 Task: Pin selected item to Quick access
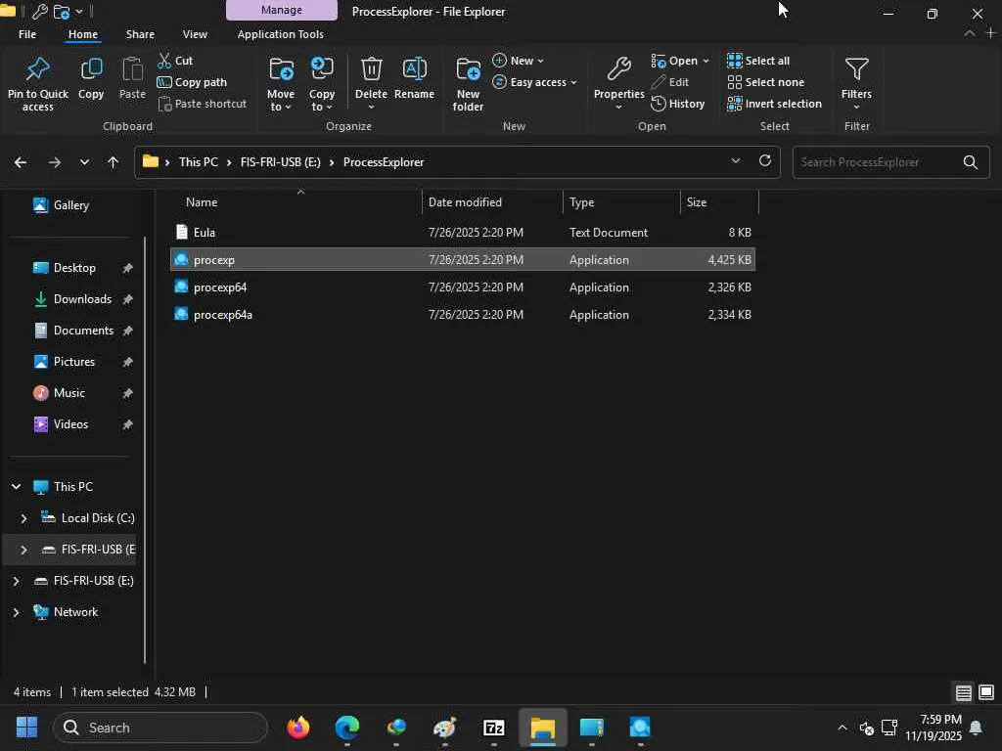tap(38, 84)
